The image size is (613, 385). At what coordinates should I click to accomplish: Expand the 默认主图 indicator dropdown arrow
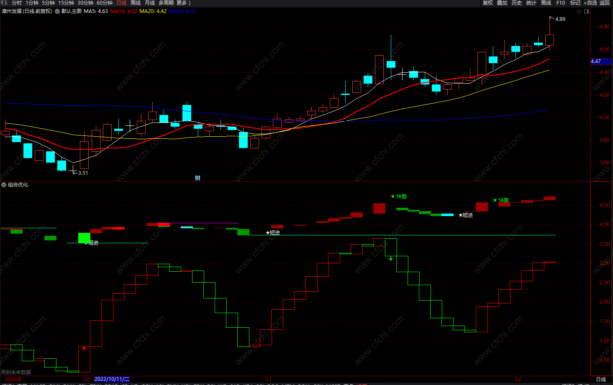(57, 11)
